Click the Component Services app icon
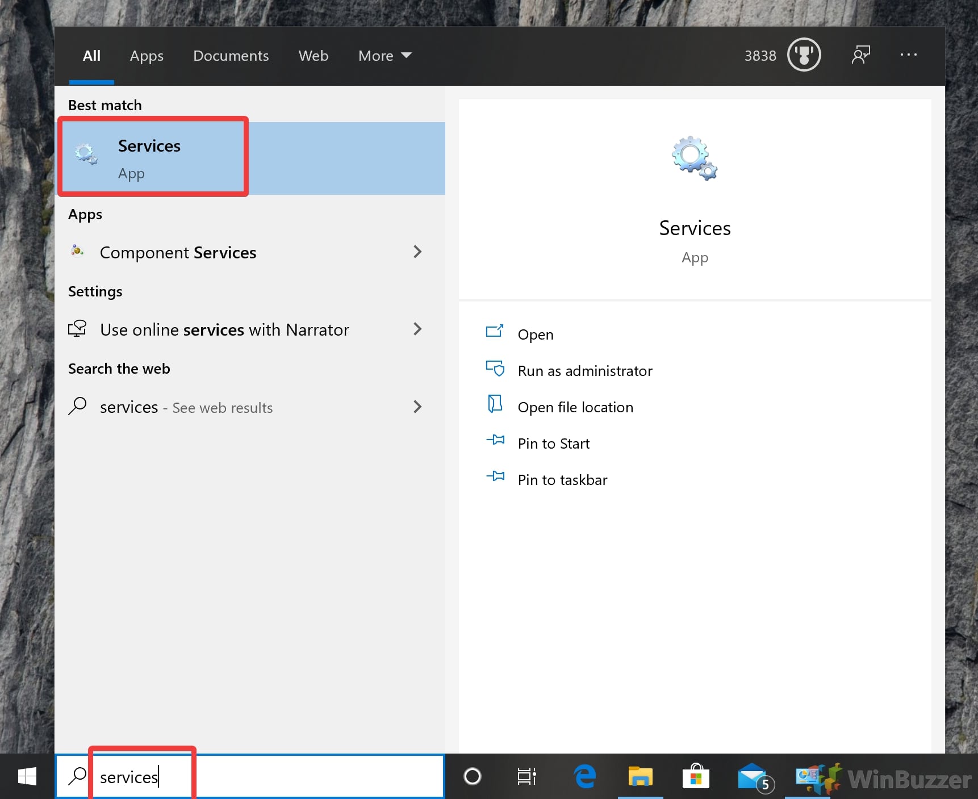The width and height of the screenshot is (978, 799). click(77, 250)
